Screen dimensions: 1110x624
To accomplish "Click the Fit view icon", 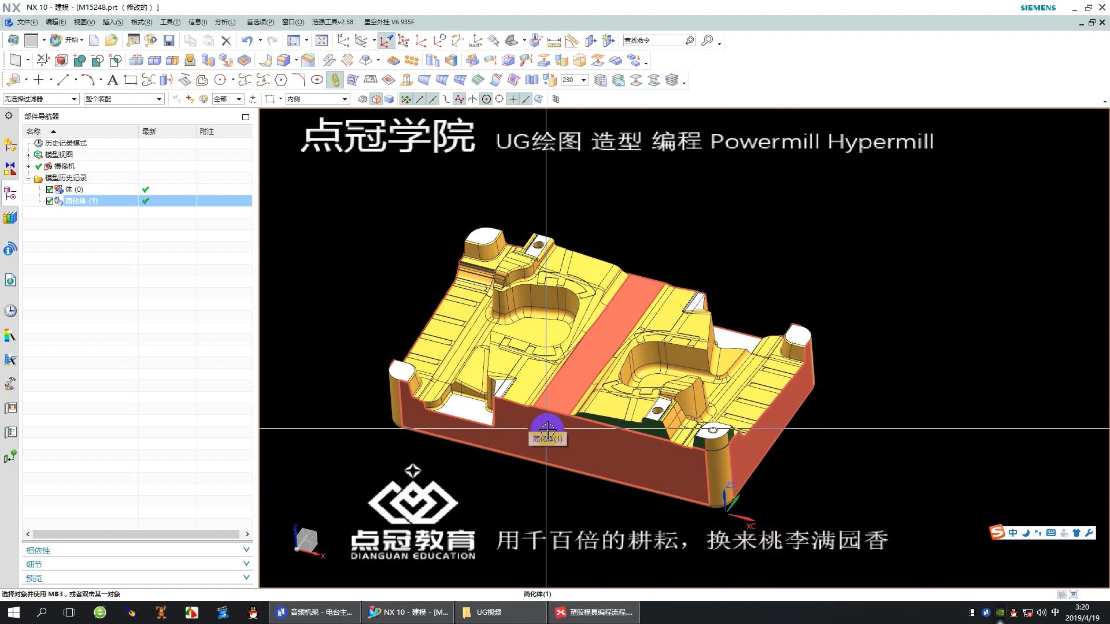I will click(322, 40).
